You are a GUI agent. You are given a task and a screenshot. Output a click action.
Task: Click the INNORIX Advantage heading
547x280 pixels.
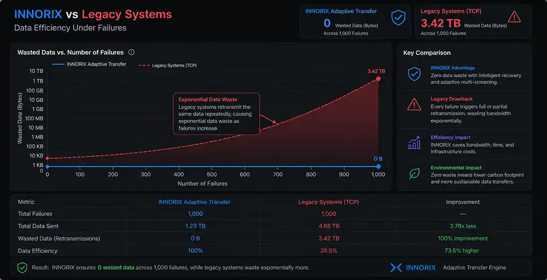point(453,68)
